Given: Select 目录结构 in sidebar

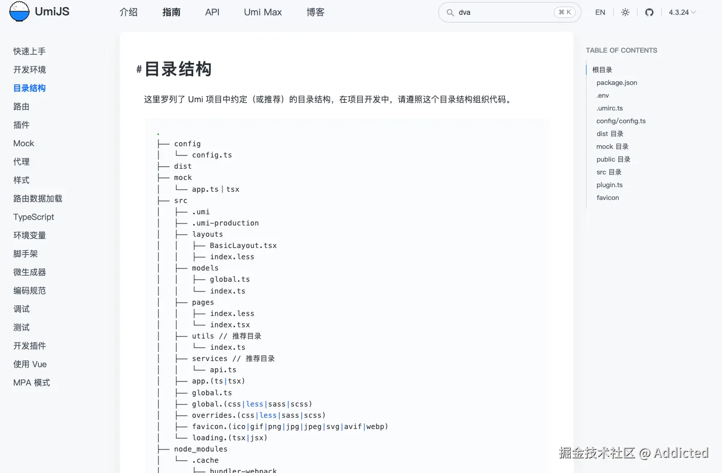Looking at the screenshot, I should [30, 88].
